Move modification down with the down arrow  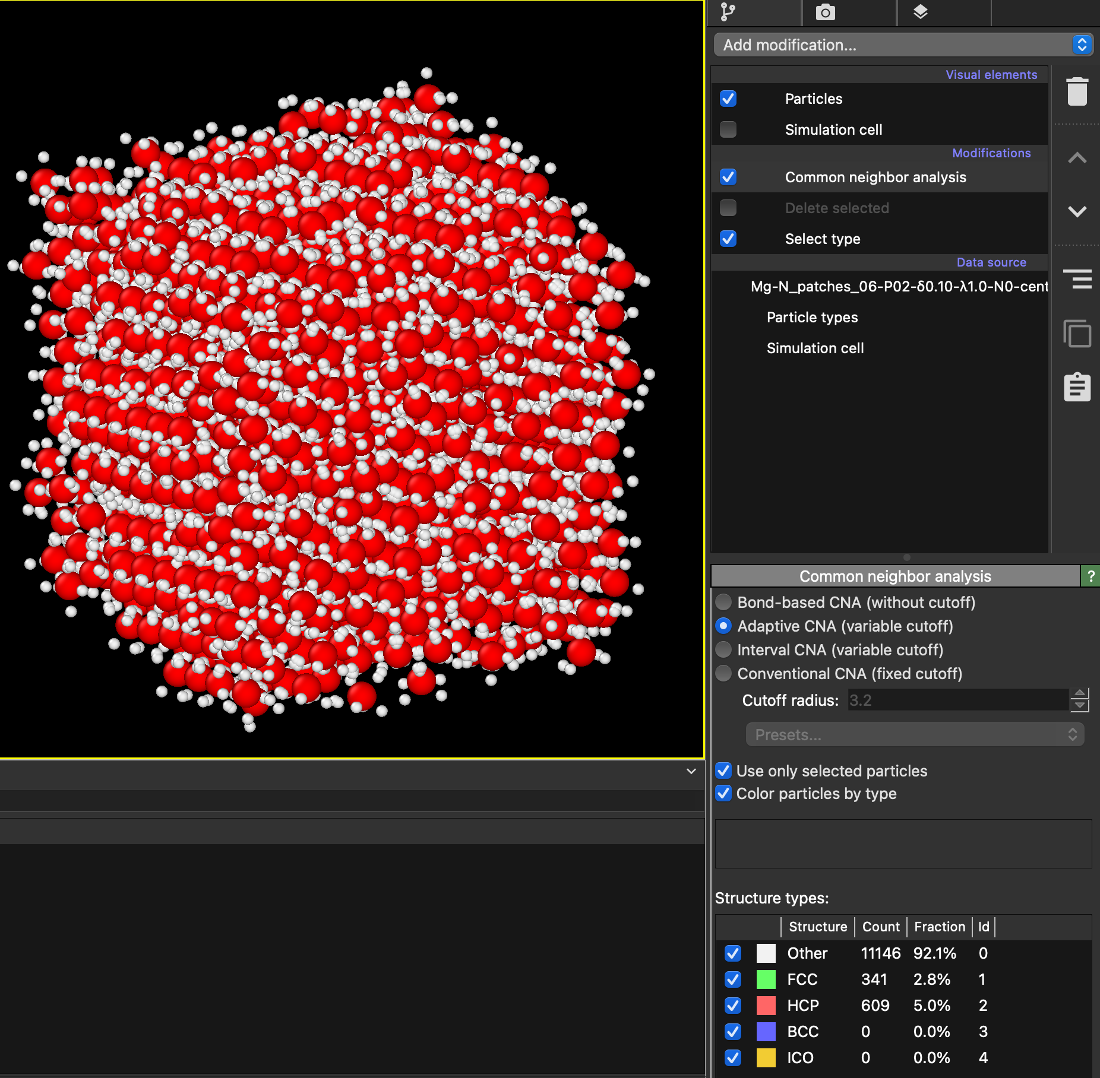(1077, 211)
